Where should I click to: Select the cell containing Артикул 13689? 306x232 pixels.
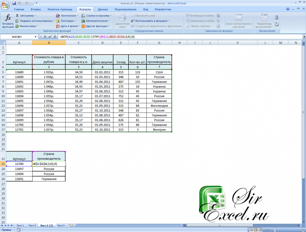click(19, 72)
